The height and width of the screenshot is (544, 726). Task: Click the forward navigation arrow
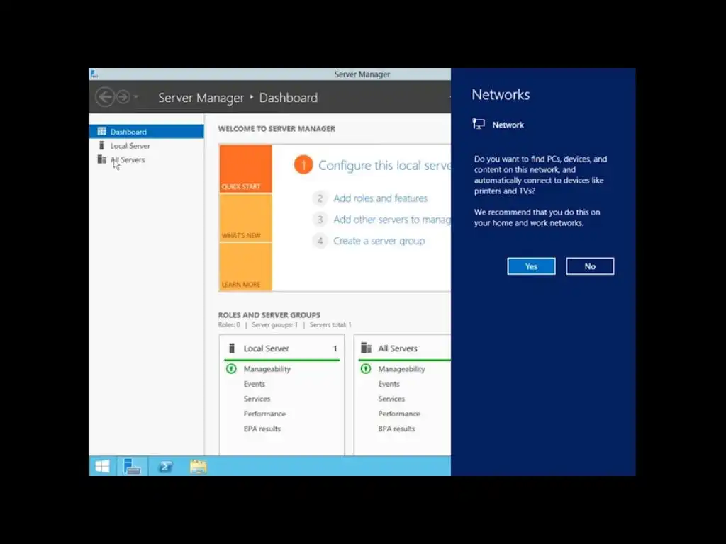tap(123, 97)
